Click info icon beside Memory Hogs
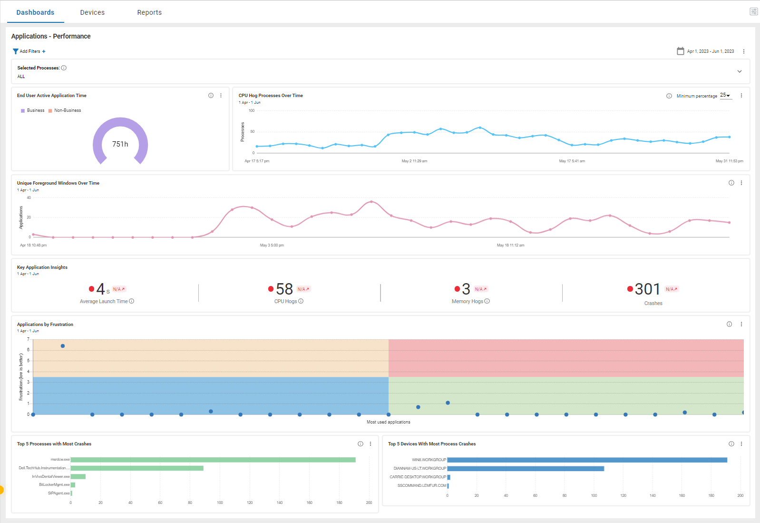This screenshot has height=523, width=760. pos(487,301)
